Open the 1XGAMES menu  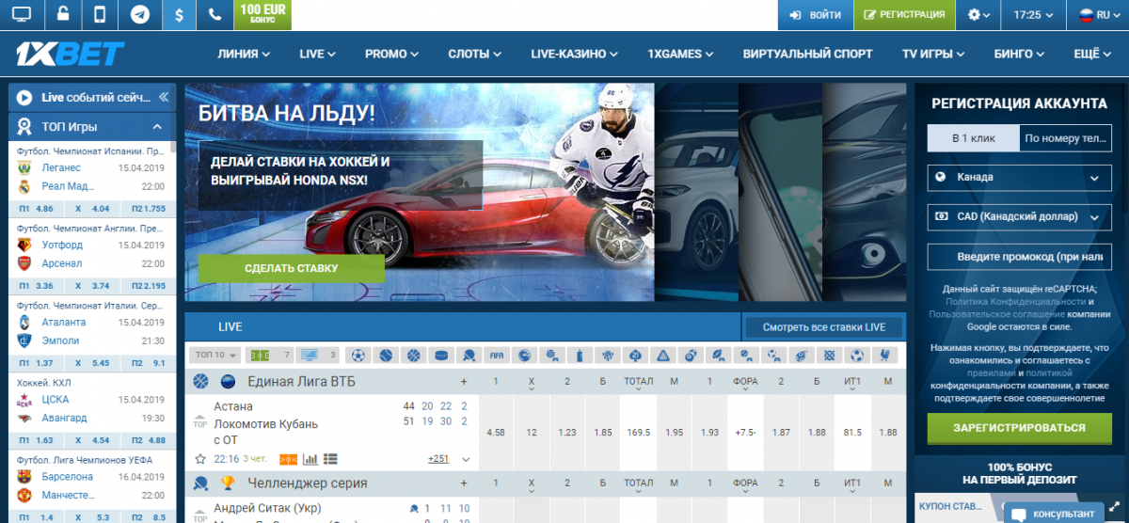[x=681, y=54]
